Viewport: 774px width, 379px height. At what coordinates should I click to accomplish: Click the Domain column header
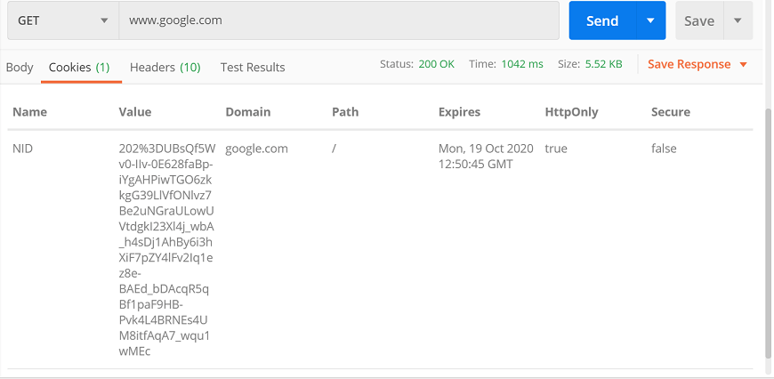pos(248,112)
